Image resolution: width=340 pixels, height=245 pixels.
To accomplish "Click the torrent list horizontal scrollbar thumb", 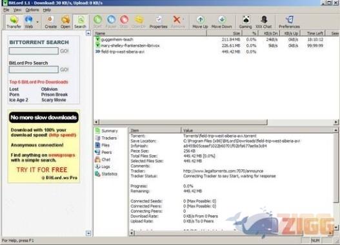I will coord(183,122).
